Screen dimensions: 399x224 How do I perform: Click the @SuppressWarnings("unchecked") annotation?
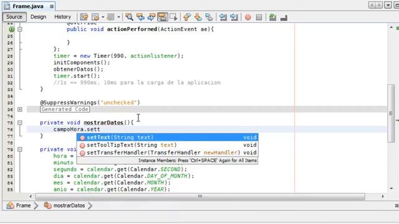coord(90,103)
